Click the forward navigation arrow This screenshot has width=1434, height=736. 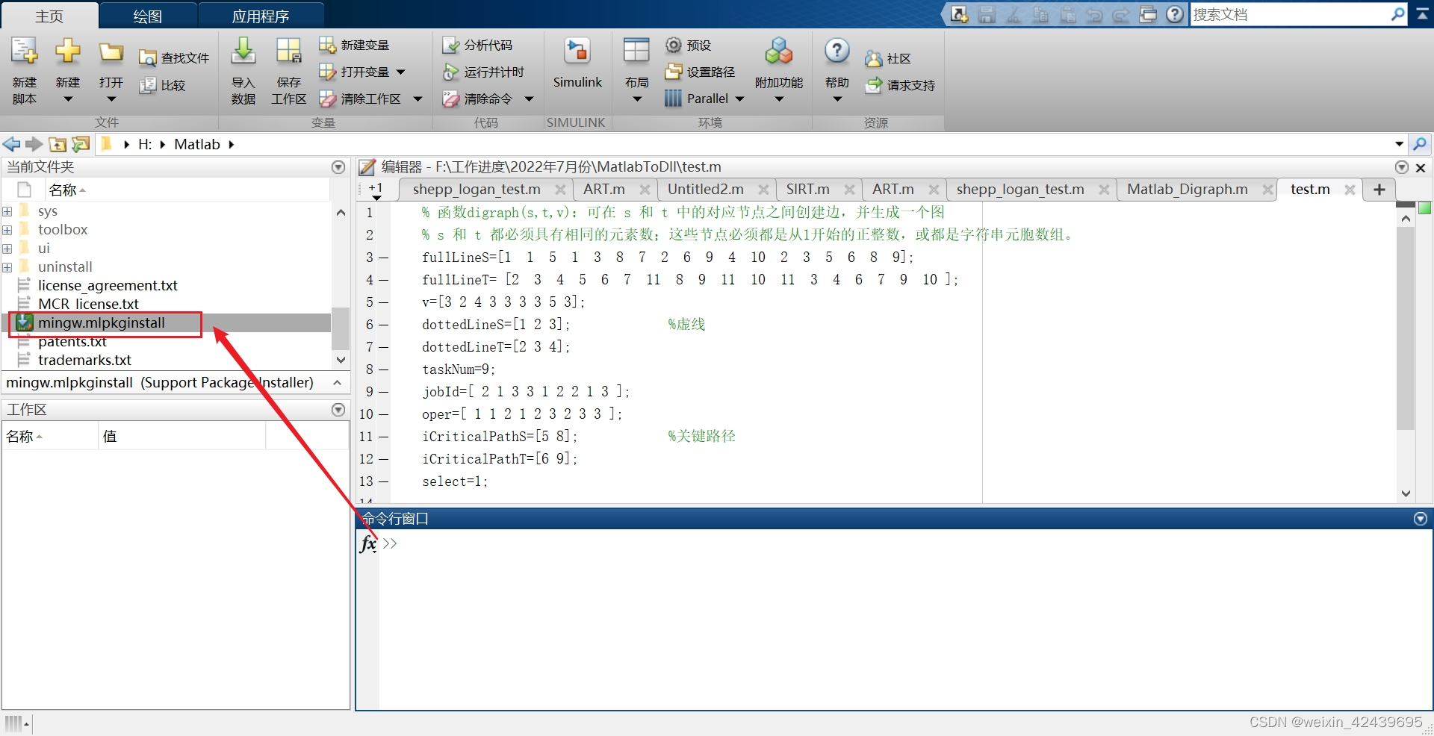coord(34,144)
